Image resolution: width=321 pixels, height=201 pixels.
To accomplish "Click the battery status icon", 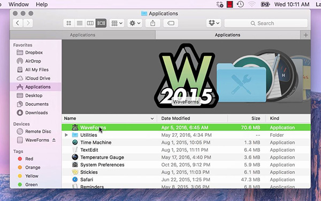I will (x=265, y=4).
